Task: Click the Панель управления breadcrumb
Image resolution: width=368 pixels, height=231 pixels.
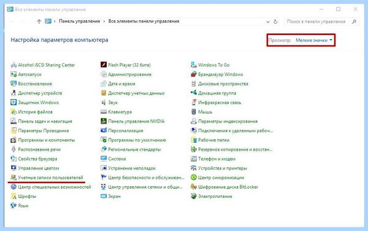Action: click(79, 21)
